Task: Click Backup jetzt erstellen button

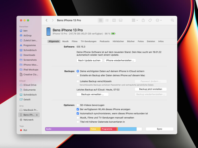Action: point(151,89)
